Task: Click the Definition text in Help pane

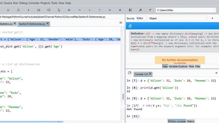Action: tap(175, 41)
